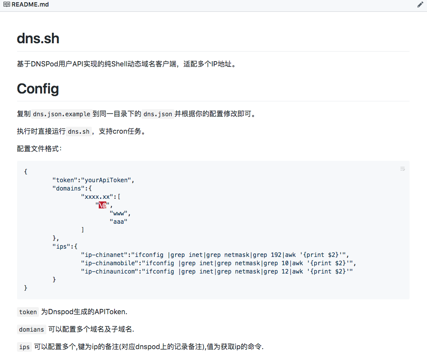Click the dns.sh page heading
The height and width of the screenshot is (357, 427).
click(38, 38)
